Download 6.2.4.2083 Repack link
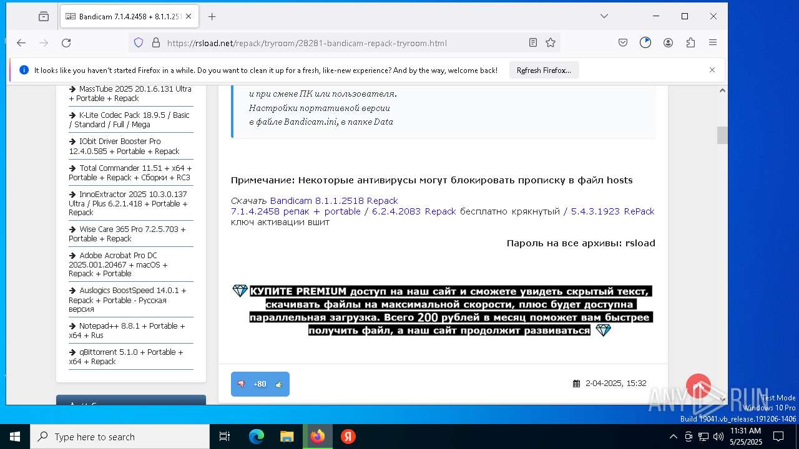Image resolution: width=799 pixels, height=449 pixels. (x=414, y=211)
